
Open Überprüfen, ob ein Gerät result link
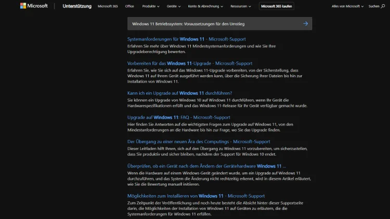206,166
